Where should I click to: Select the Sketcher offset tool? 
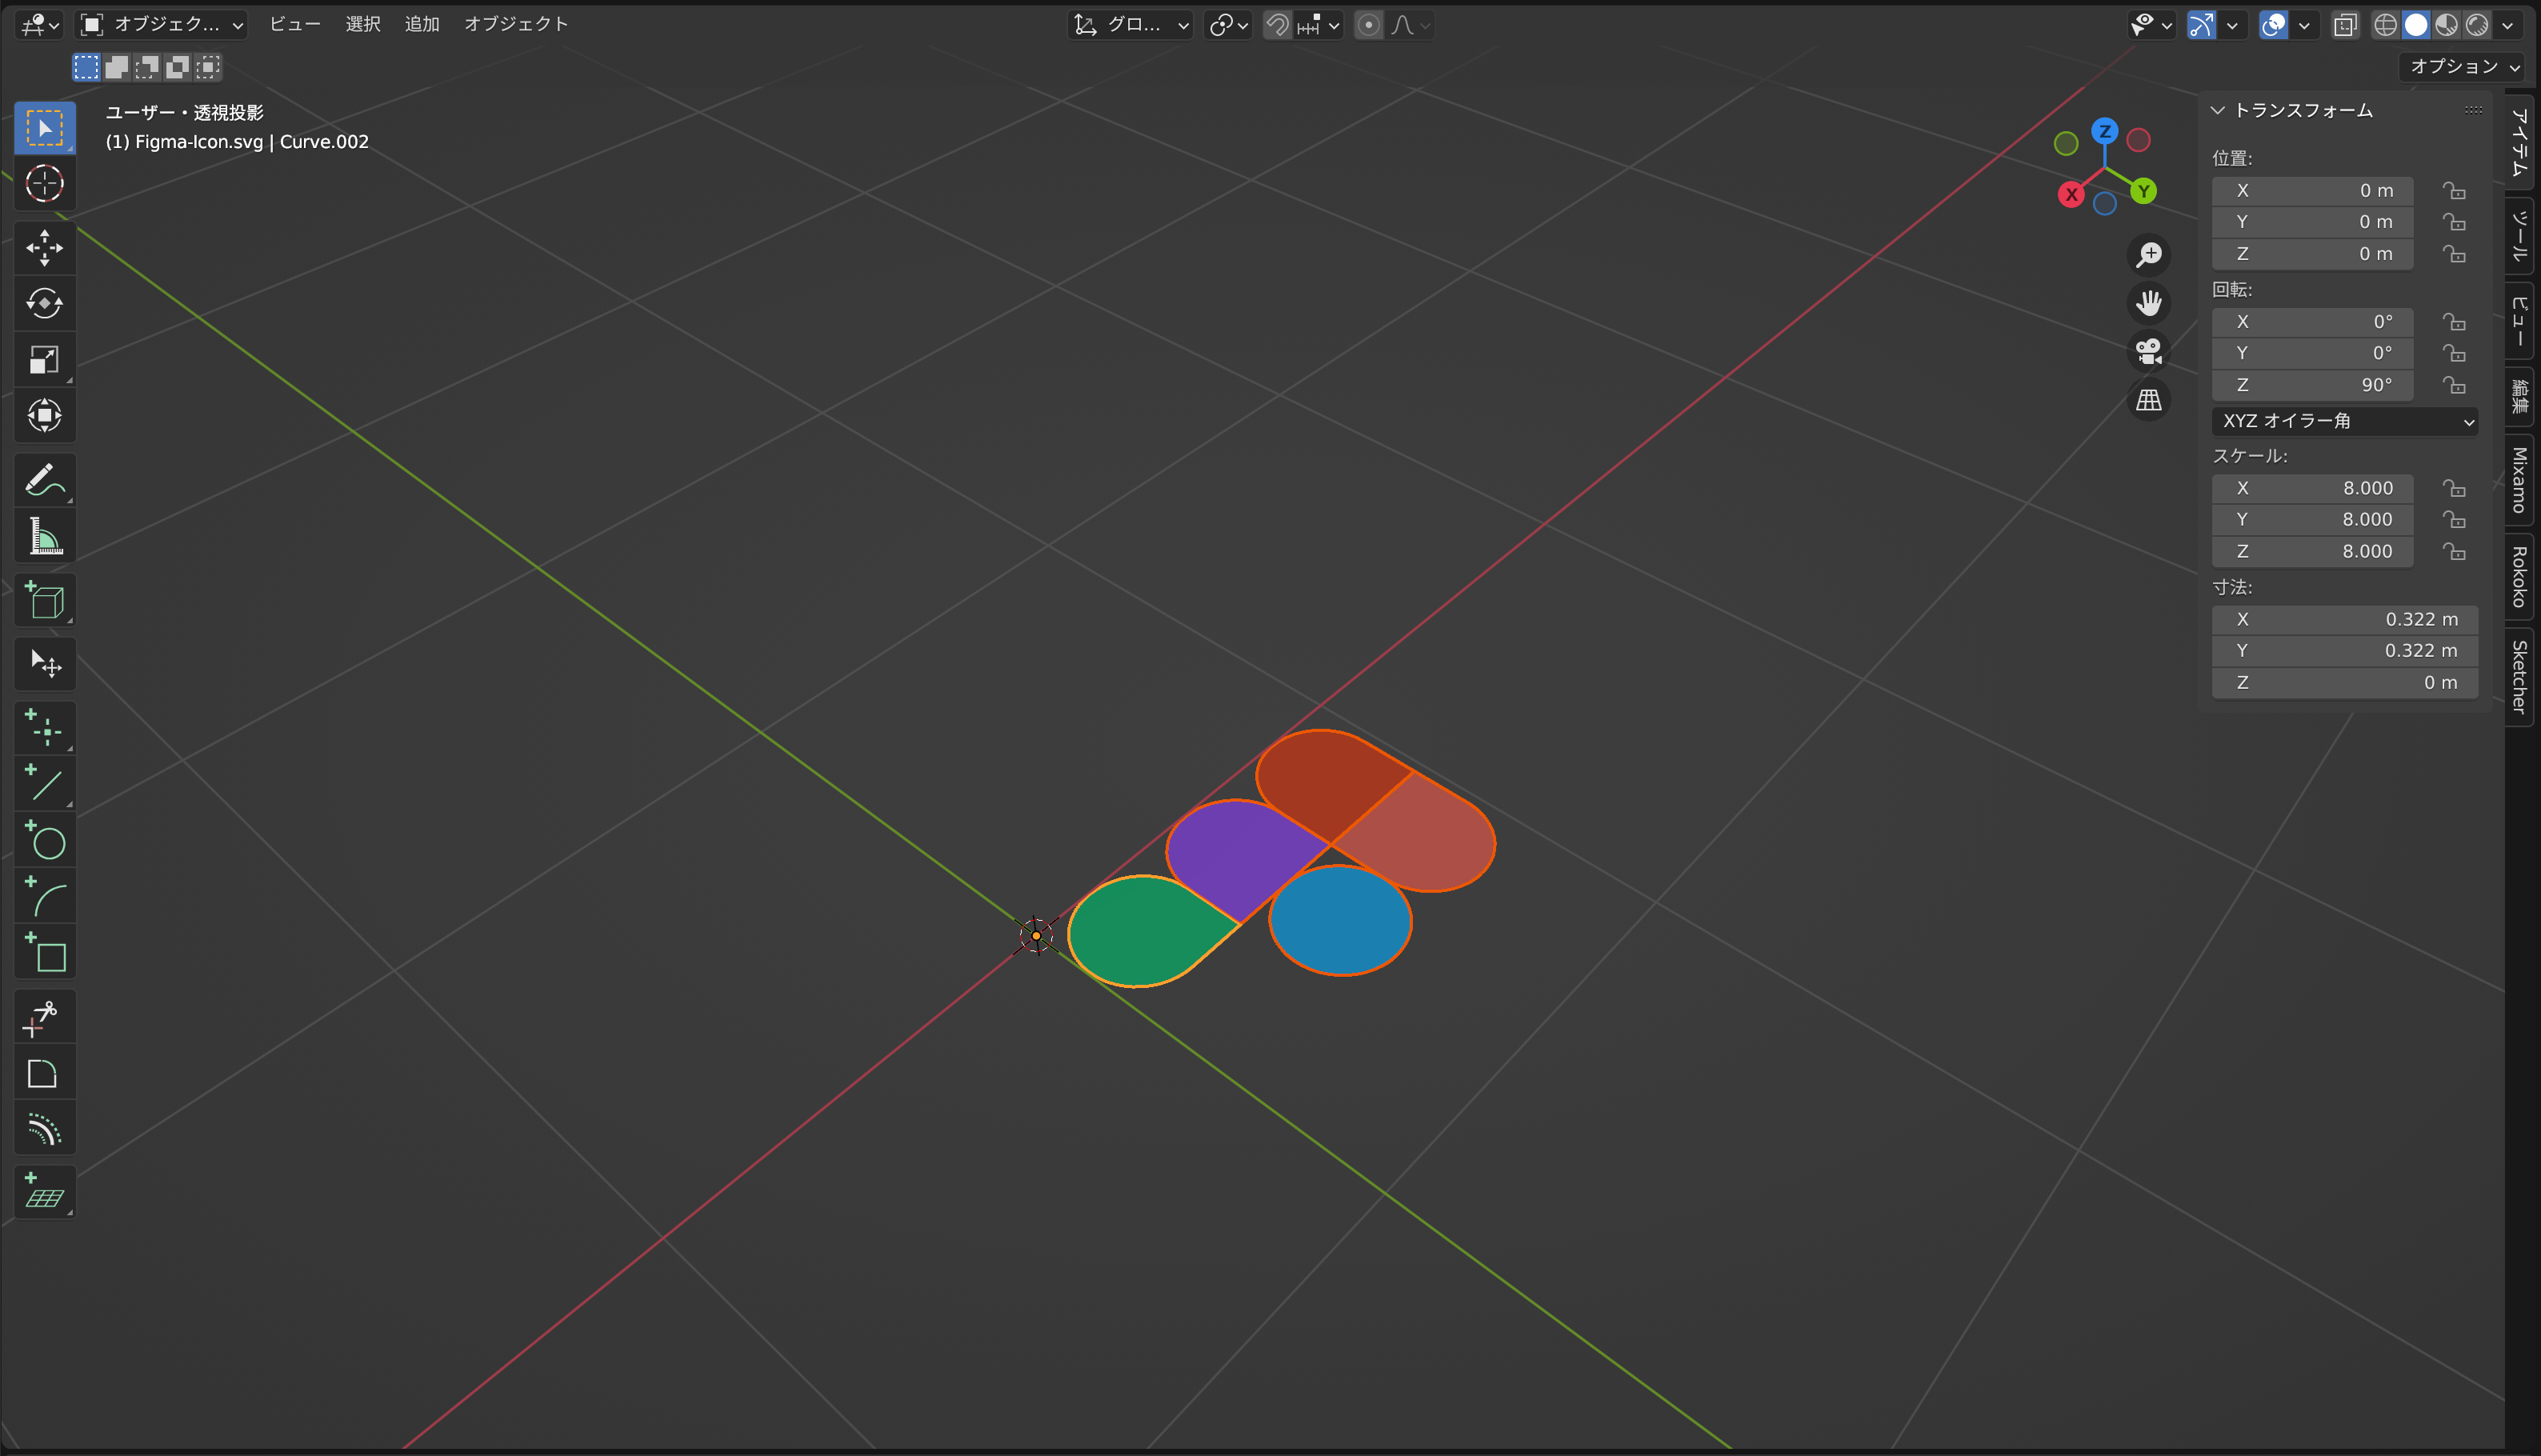(x=44, y=1129)
